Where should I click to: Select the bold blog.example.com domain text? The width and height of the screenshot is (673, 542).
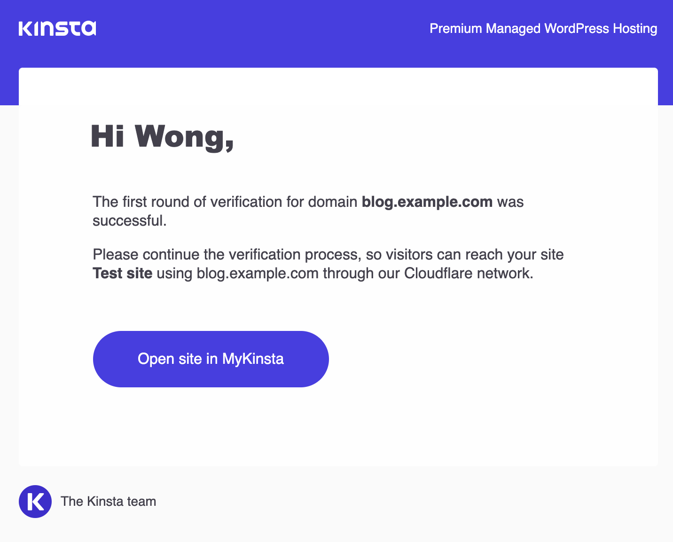(x=427, y=202)
